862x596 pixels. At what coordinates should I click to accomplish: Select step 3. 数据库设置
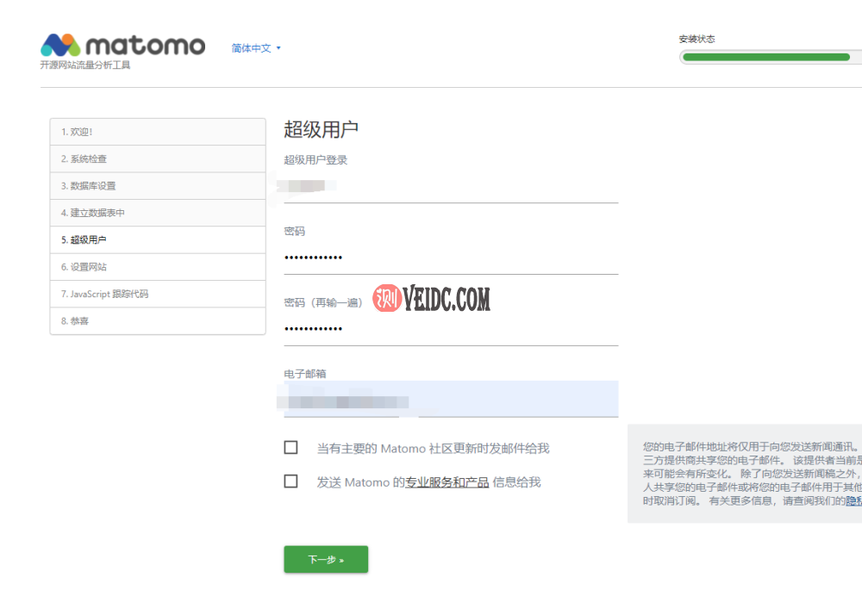(158, 186)
